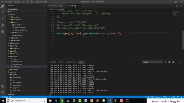184x103 pixels.
Task: Open Edge browser from taskbar
Action: [x=56, y=100]
